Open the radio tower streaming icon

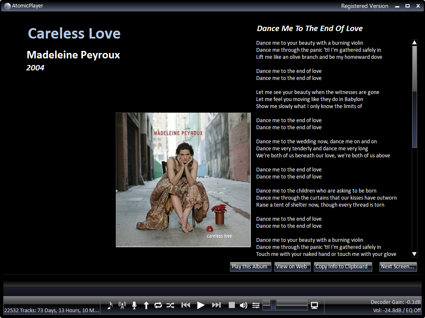point(122,305)
